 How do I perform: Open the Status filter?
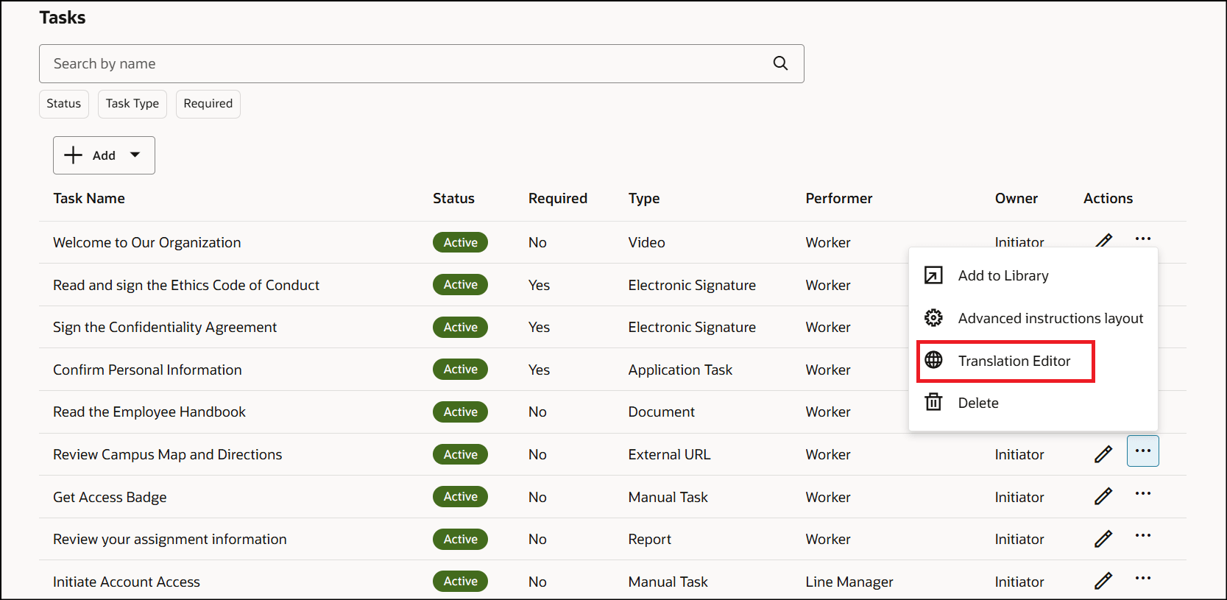(x=64, y=104)
